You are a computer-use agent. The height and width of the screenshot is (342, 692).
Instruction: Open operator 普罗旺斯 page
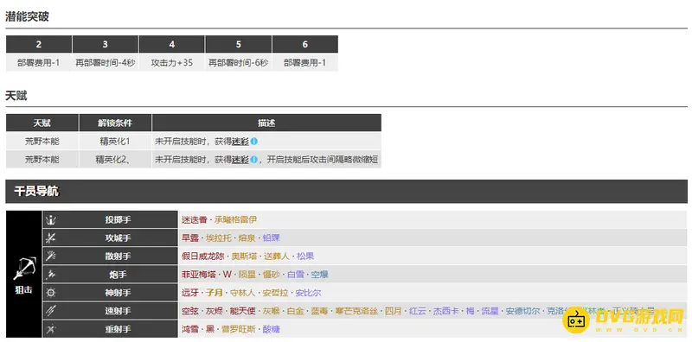click(239, 329)
